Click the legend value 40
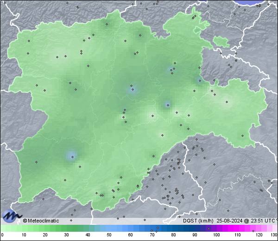This screenshot has width=278, height=241. (88, 235)
